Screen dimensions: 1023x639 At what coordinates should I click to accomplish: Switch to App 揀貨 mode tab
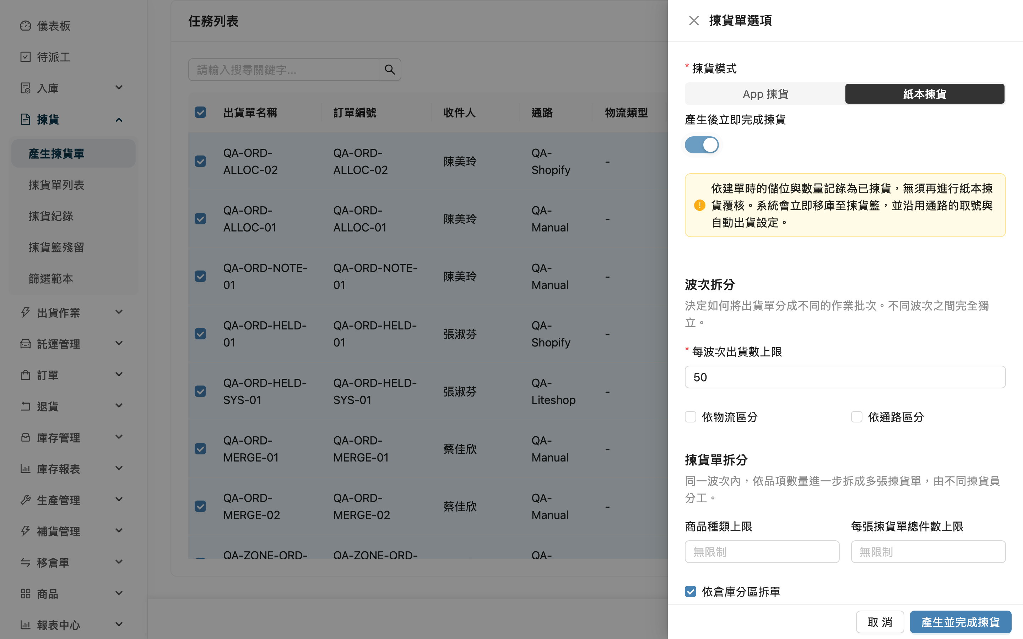[x=765, y=94]
